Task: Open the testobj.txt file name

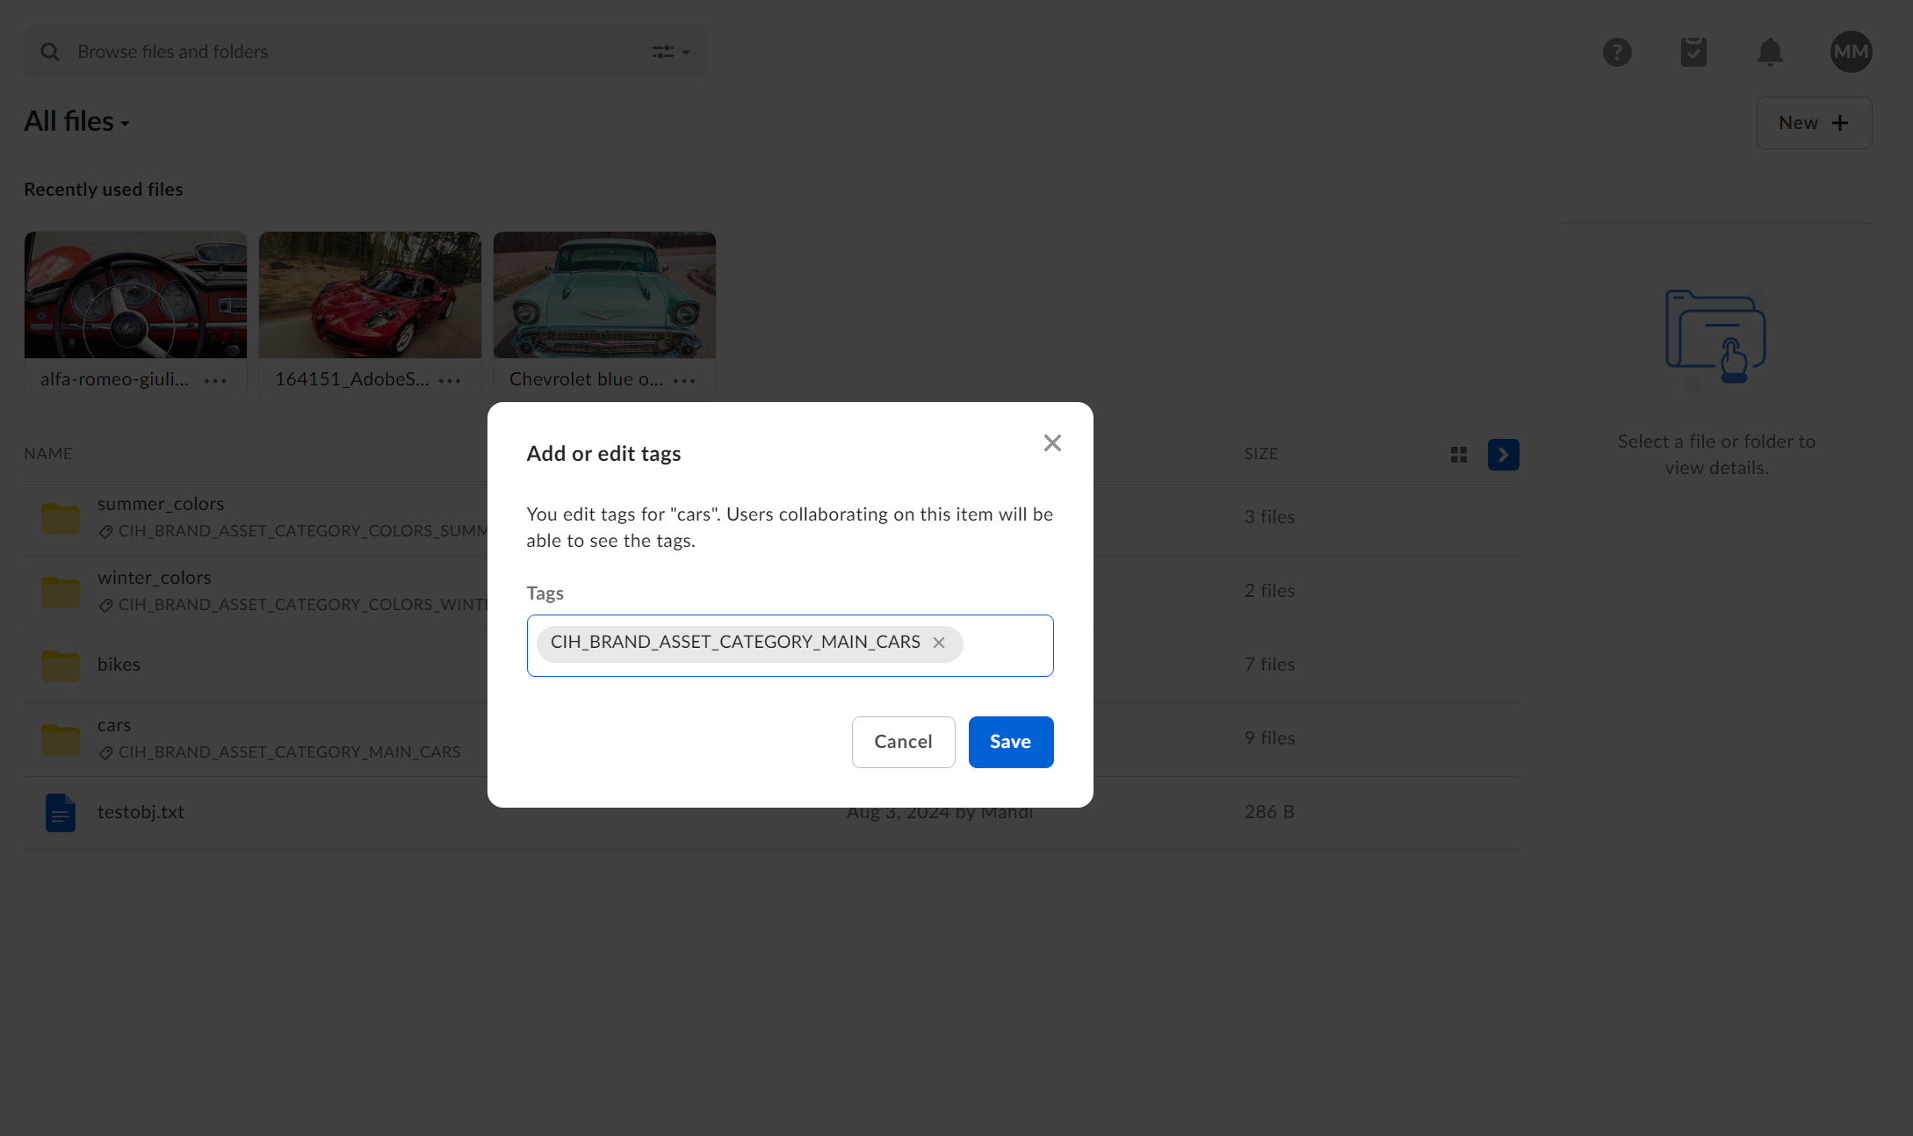Action: pyautogui.click(x=141, y=812)
